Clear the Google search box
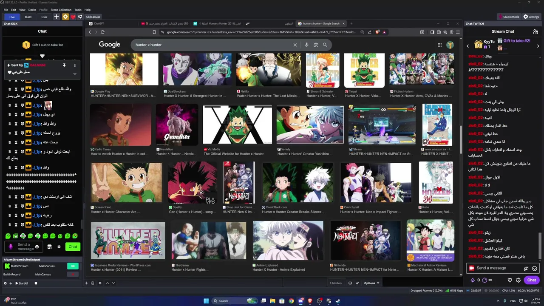This screenshot has height=306, width=544. coord(295,45)
